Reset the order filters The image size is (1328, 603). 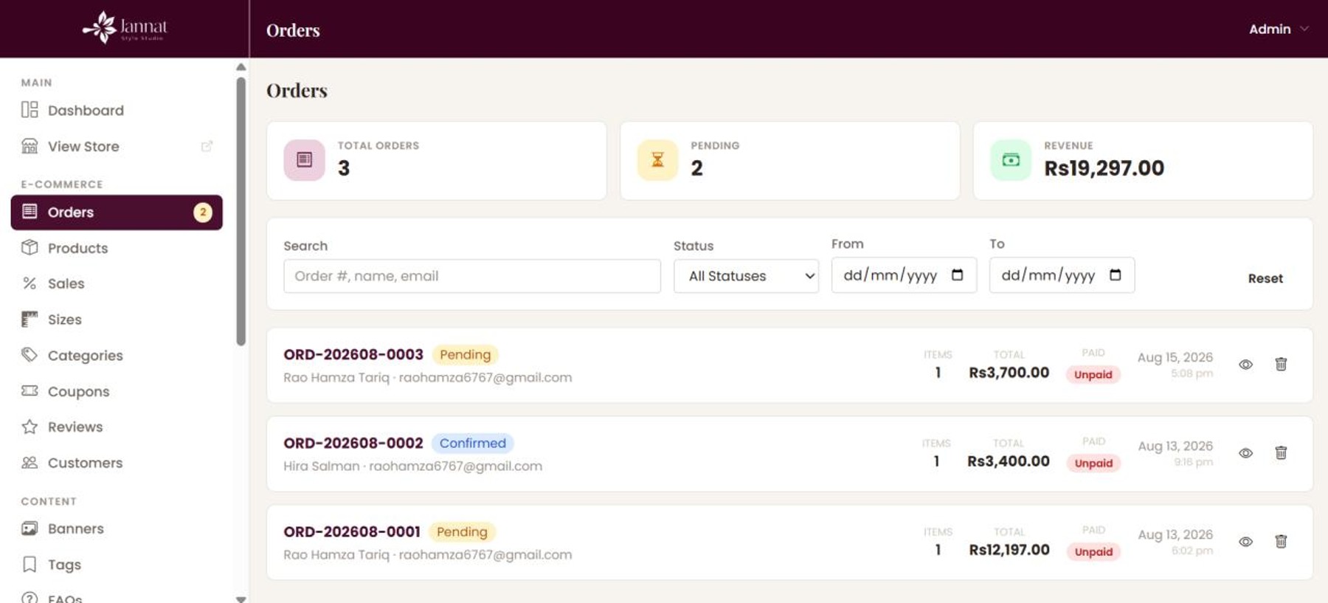click(1265, 278)
